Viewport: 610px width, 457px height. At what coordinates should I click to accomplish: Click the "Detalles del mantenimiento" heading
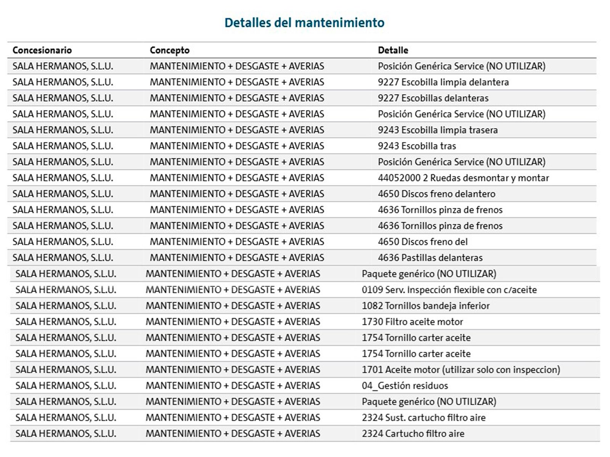[x=304, y=23]
